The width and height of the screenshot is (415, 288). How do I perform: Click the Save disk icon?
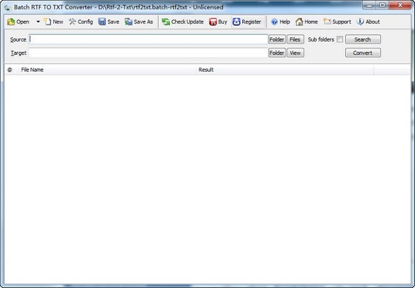[x=102, y=22]
